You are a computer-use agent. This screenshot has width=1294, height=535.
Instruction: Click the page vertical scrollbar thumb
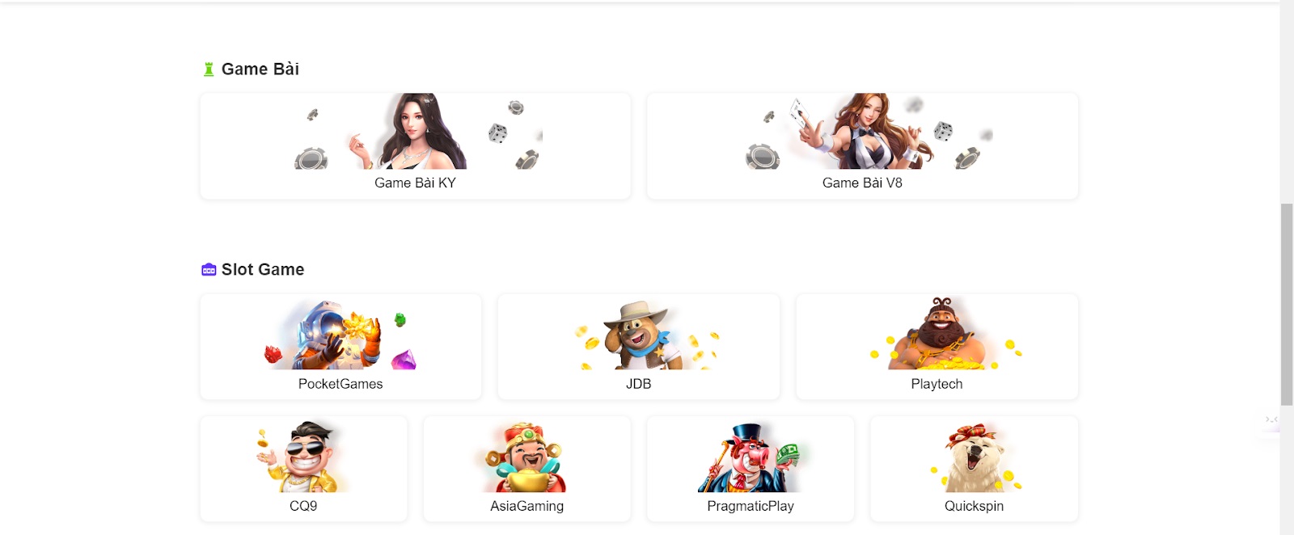tap(1287, 305)
